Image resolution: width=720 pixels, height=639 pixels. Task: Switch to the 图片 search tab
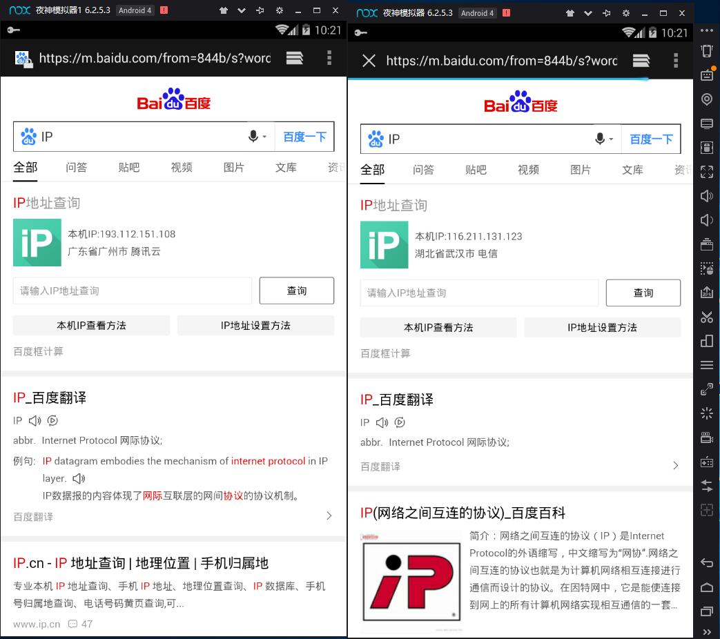tap(234, 167)
